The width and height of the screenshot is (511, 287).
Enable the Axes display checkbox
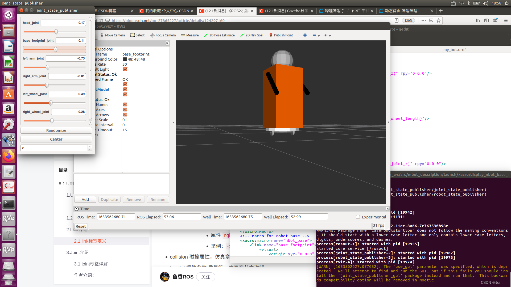tap(125, 109)
